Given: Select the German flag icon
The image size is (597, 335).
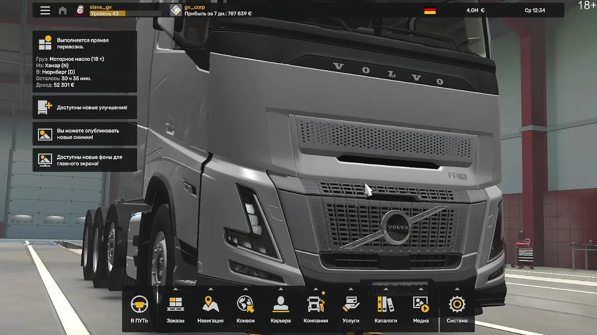Looking at the screenshot, I should [x=430, y=11].
